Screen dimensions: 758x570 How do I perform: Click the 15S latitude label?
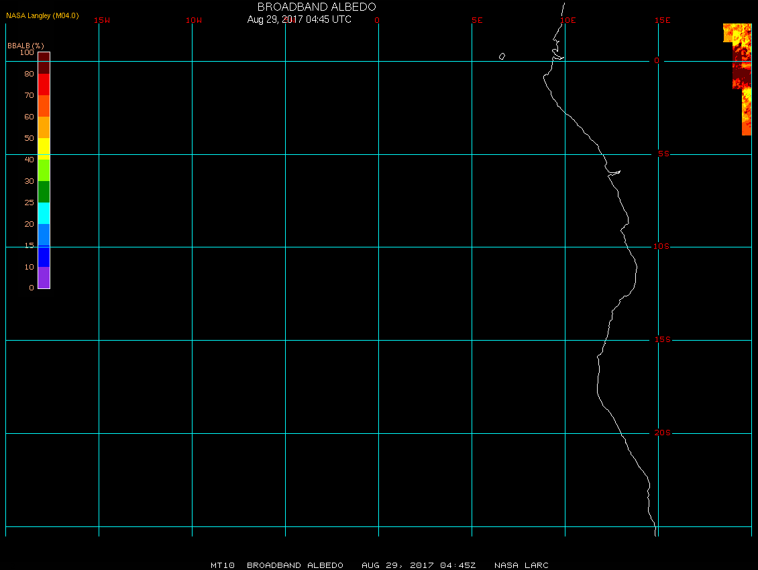[x=663, y=340]
